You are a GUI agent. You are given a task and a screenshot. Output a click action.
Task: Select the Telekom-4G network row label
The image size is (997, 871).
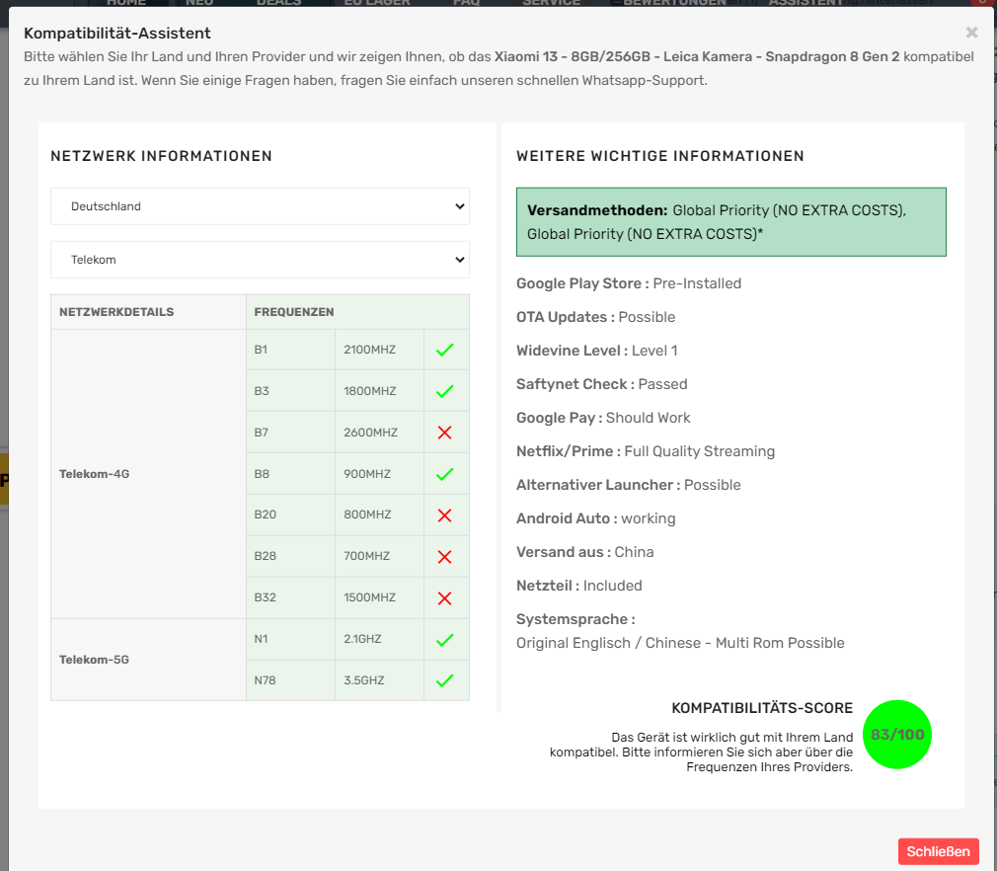95,474
